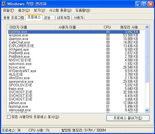Image resolution: width=155 pixels, height=134 pixels.
Task: Click CPU 사용: 1% status entry
Action: coord(39,130)
